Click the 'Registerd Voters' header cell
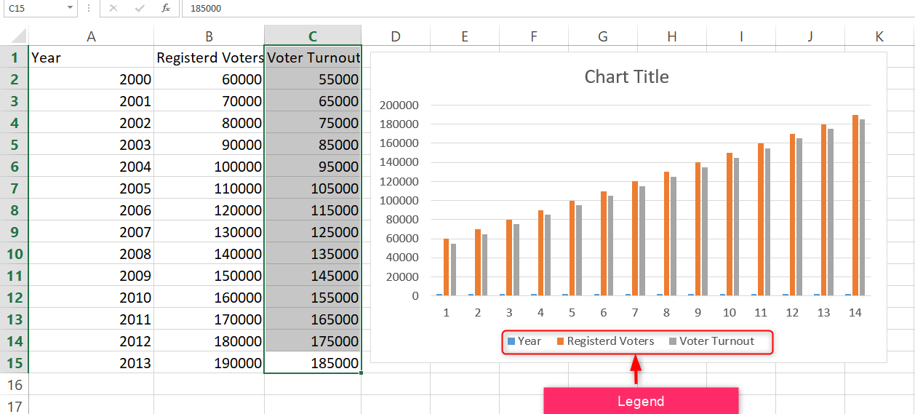915x414 pixels. click(209, 57)
